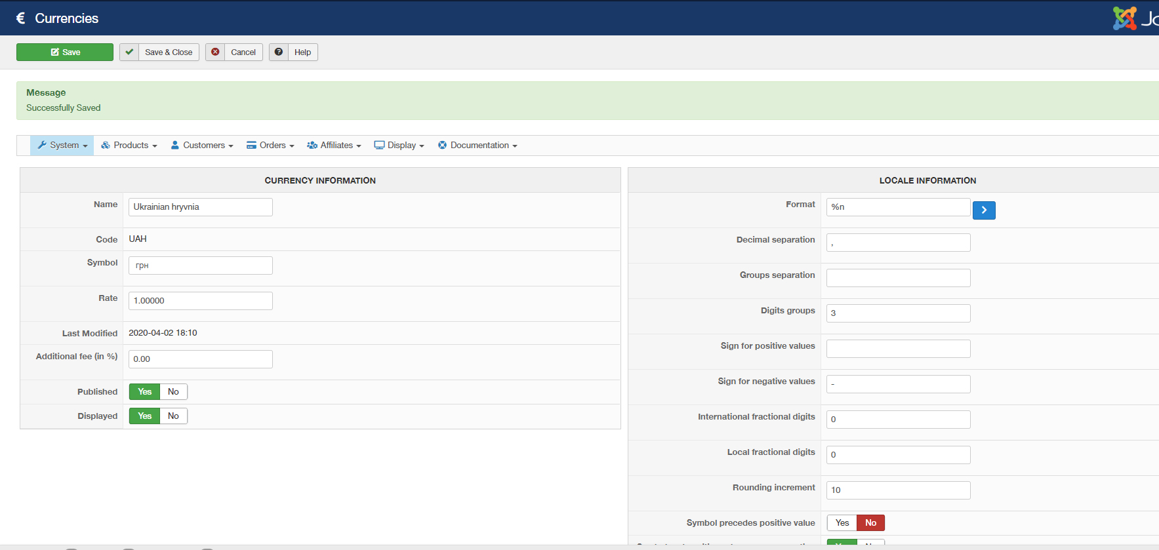Choose Yes for Symbol precedes positive value
The image size is (1159, 550).
pyautogui.click(x=842, y=523)
